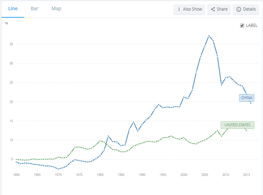Click the 1960 x-axis year label
The height and width of the screenshot is (195, 263).
pyautogui.click(x=16, y=175)
